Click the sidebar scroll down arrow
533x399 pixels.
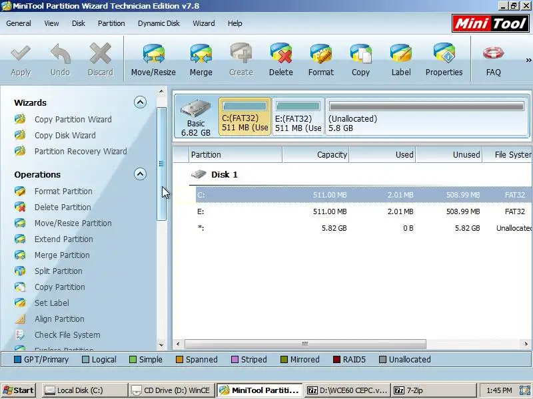[x=161, y=345]
